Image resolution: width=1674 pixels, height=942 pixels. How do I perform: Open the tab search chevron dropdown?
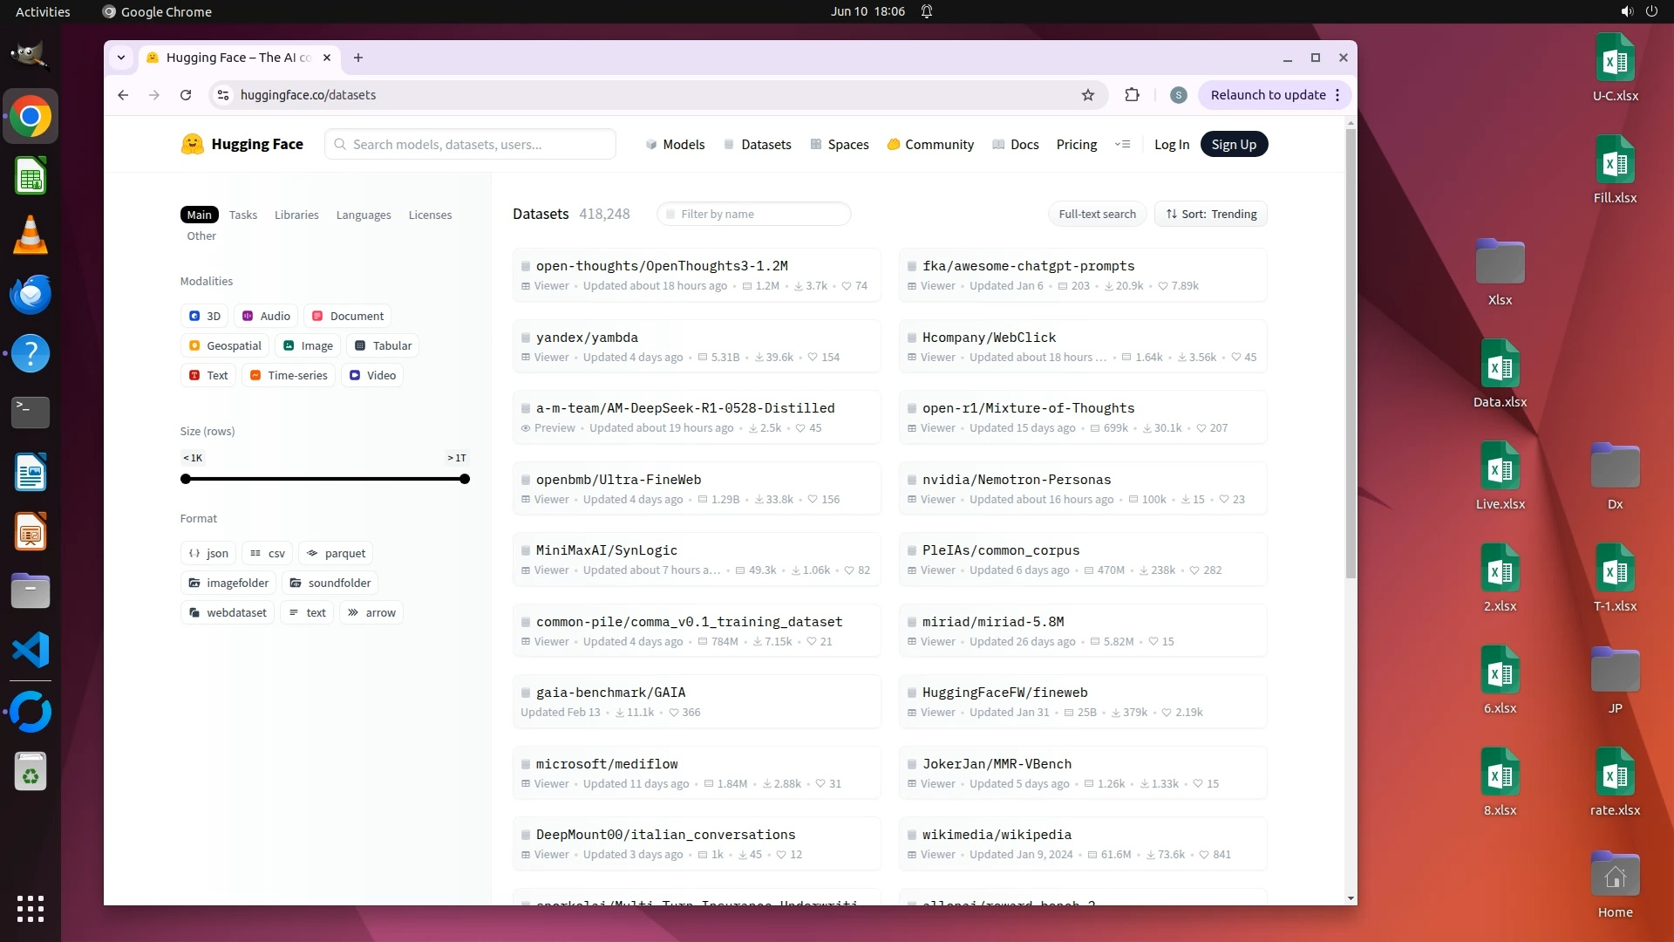tap(121, 58)
